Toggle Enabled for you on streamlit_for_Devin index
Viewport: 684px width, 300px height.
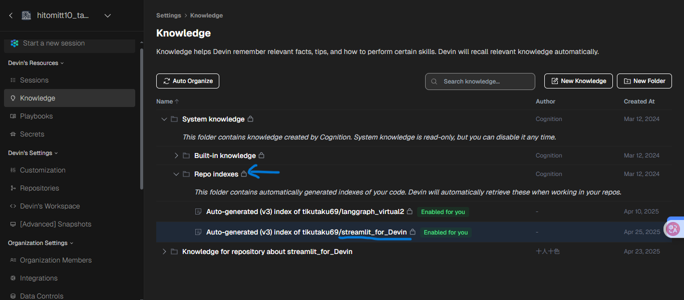point(446,232)
